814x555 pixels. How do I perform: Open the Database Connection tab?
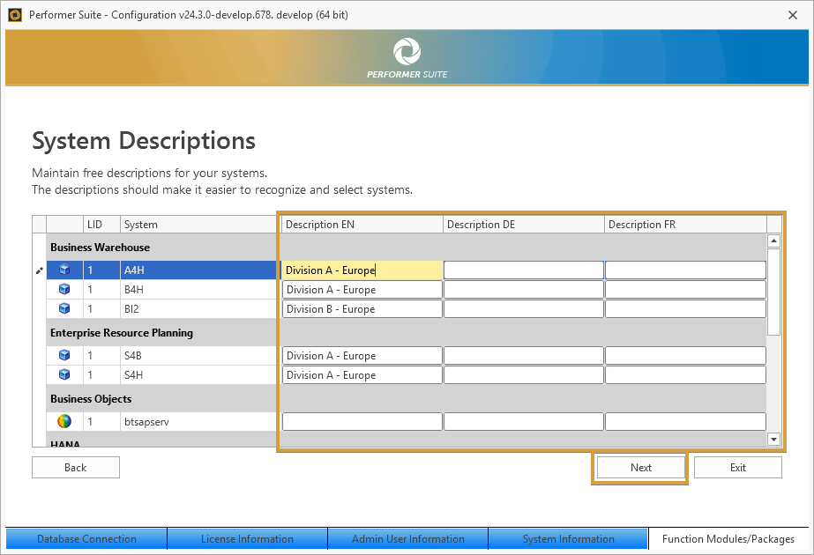coord(86,539)
